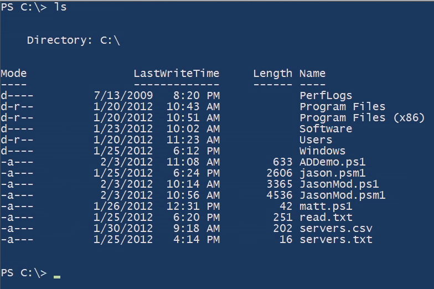Select the matt.ps1 file name
434x289 pixels.
click(x=325, y=207)
